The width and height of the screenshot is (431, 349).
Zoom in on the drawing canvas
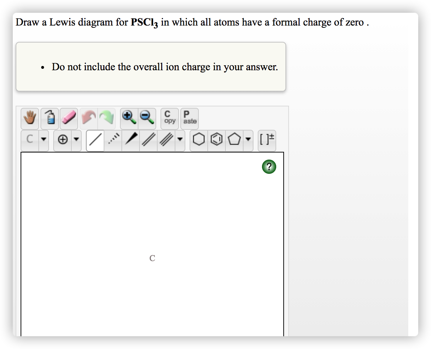coord(128,118)
